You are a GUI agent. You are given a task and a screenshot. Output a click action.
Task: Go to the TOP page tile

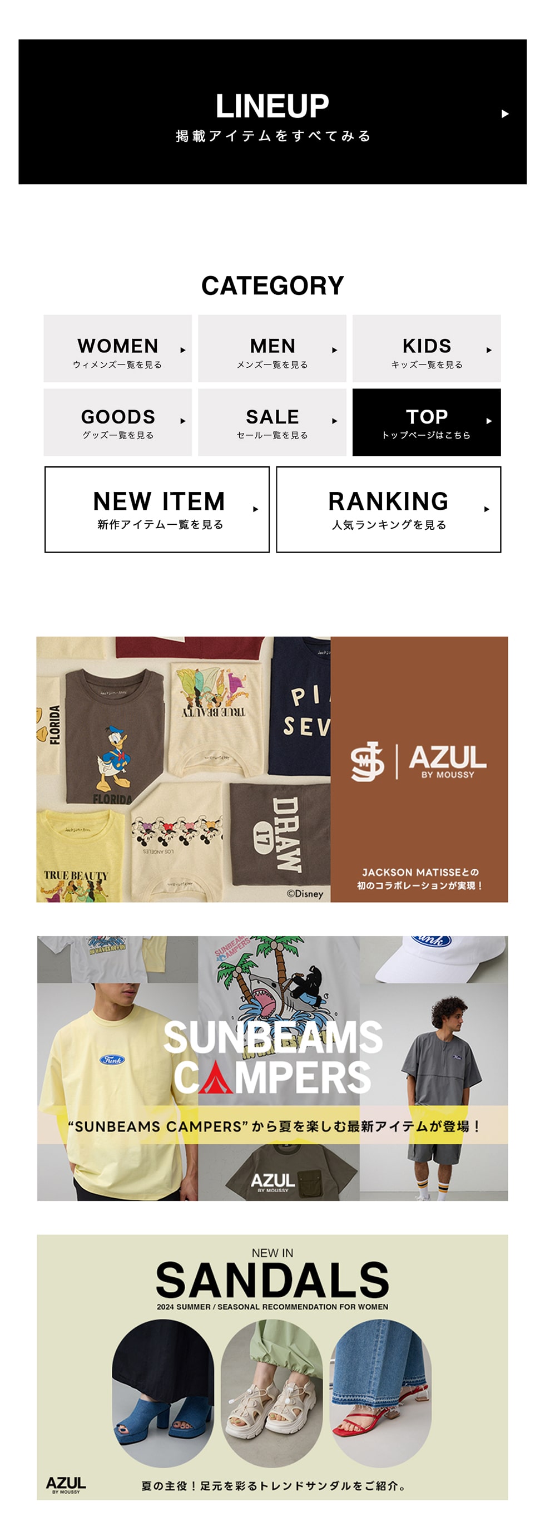(426, 422)
